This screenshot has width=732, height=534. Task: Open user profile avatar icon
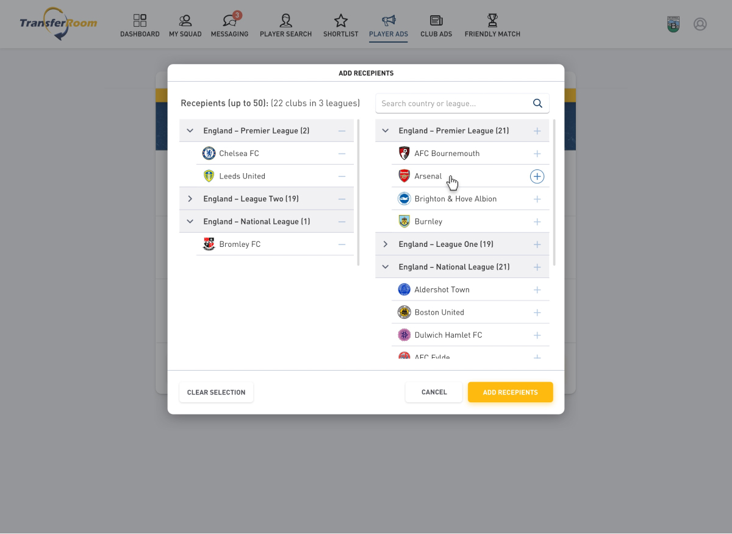point(700,24)
